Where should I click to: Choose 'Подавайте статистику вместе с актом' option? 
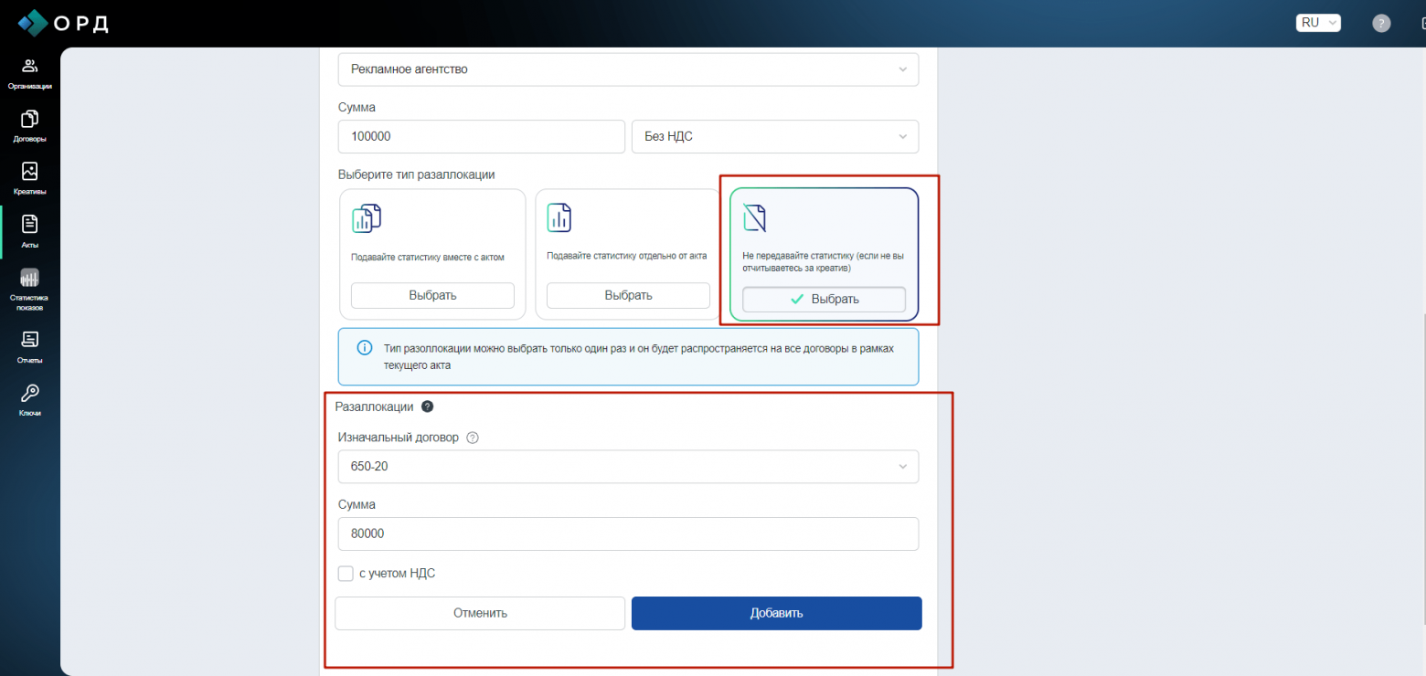(432, 295)
